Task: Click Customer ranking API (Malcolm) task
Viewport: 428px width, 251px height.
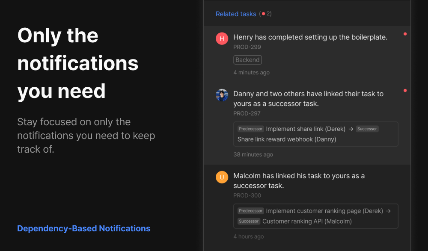Action: pyautogui.click(x=307, y=221)
